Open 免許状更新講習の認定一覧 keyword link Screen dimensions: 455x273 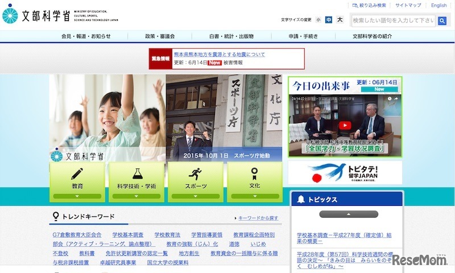[136, 253]
